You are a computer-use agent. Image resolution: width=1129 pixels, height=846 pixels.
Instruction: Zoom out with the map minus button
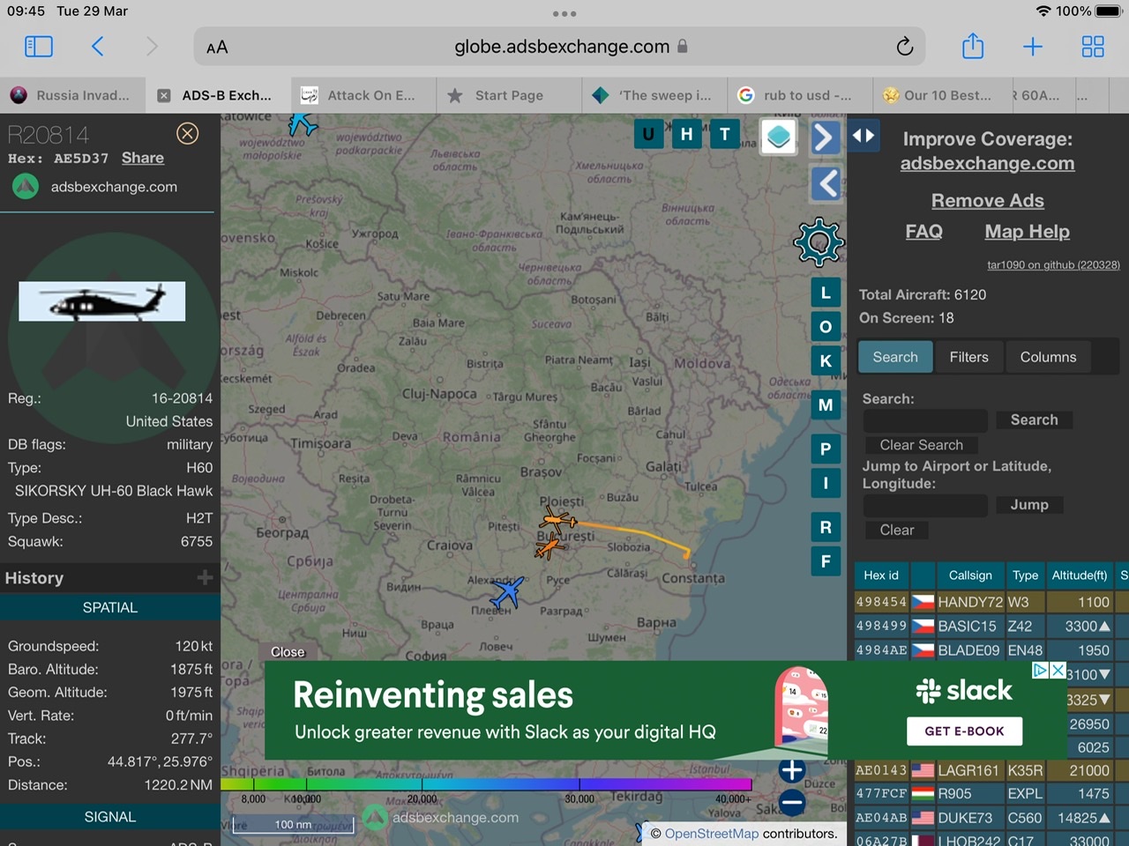(x=792, y=802)
